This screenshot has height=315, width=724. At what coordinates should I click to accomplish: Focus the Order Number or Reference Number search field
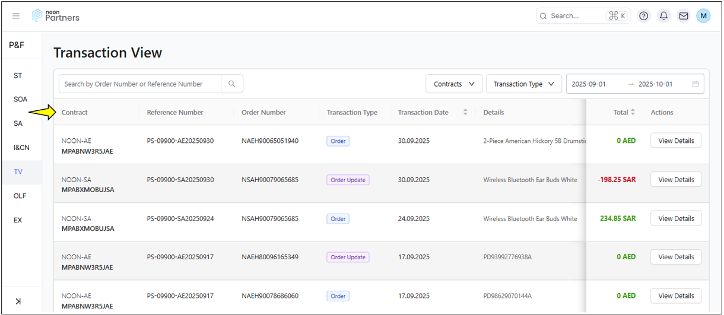[x=139, y=84]
